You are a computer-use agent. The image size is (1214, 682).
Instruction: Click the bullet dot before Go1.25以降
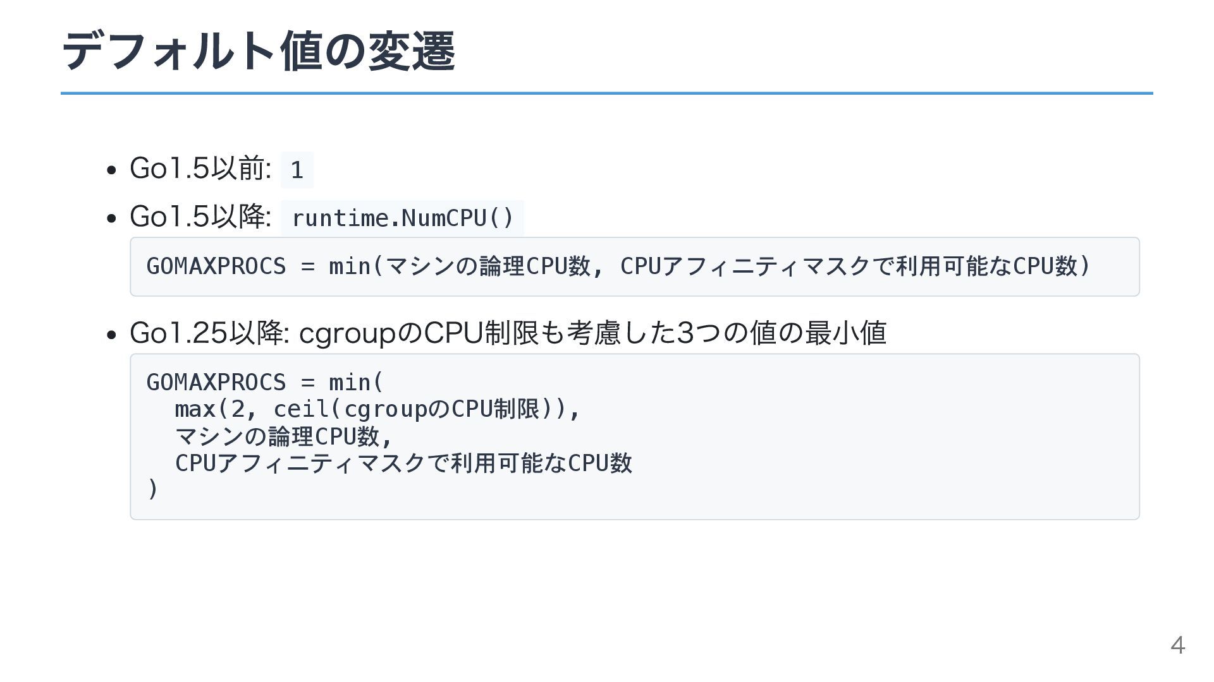coord(111,335)
